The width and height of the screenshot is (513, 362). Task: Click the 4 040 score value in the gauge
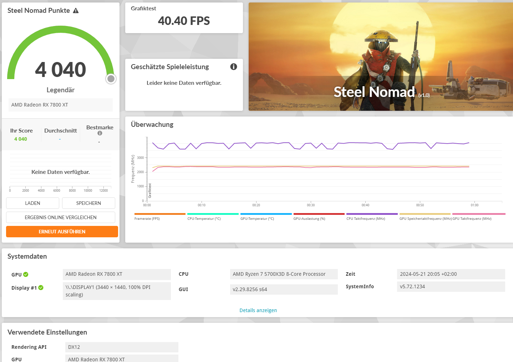point(61,69)
